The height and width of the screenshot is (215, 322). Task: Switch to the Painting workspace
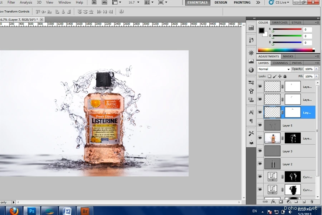[242, 3]
